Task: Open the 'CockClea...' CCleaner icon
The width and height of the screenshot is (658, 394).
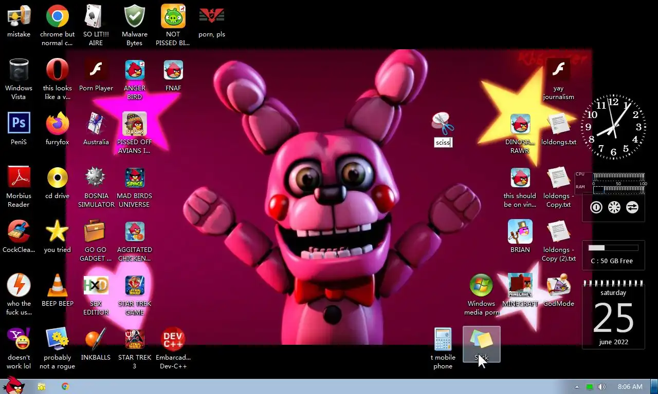Action: tap(19, 231)
